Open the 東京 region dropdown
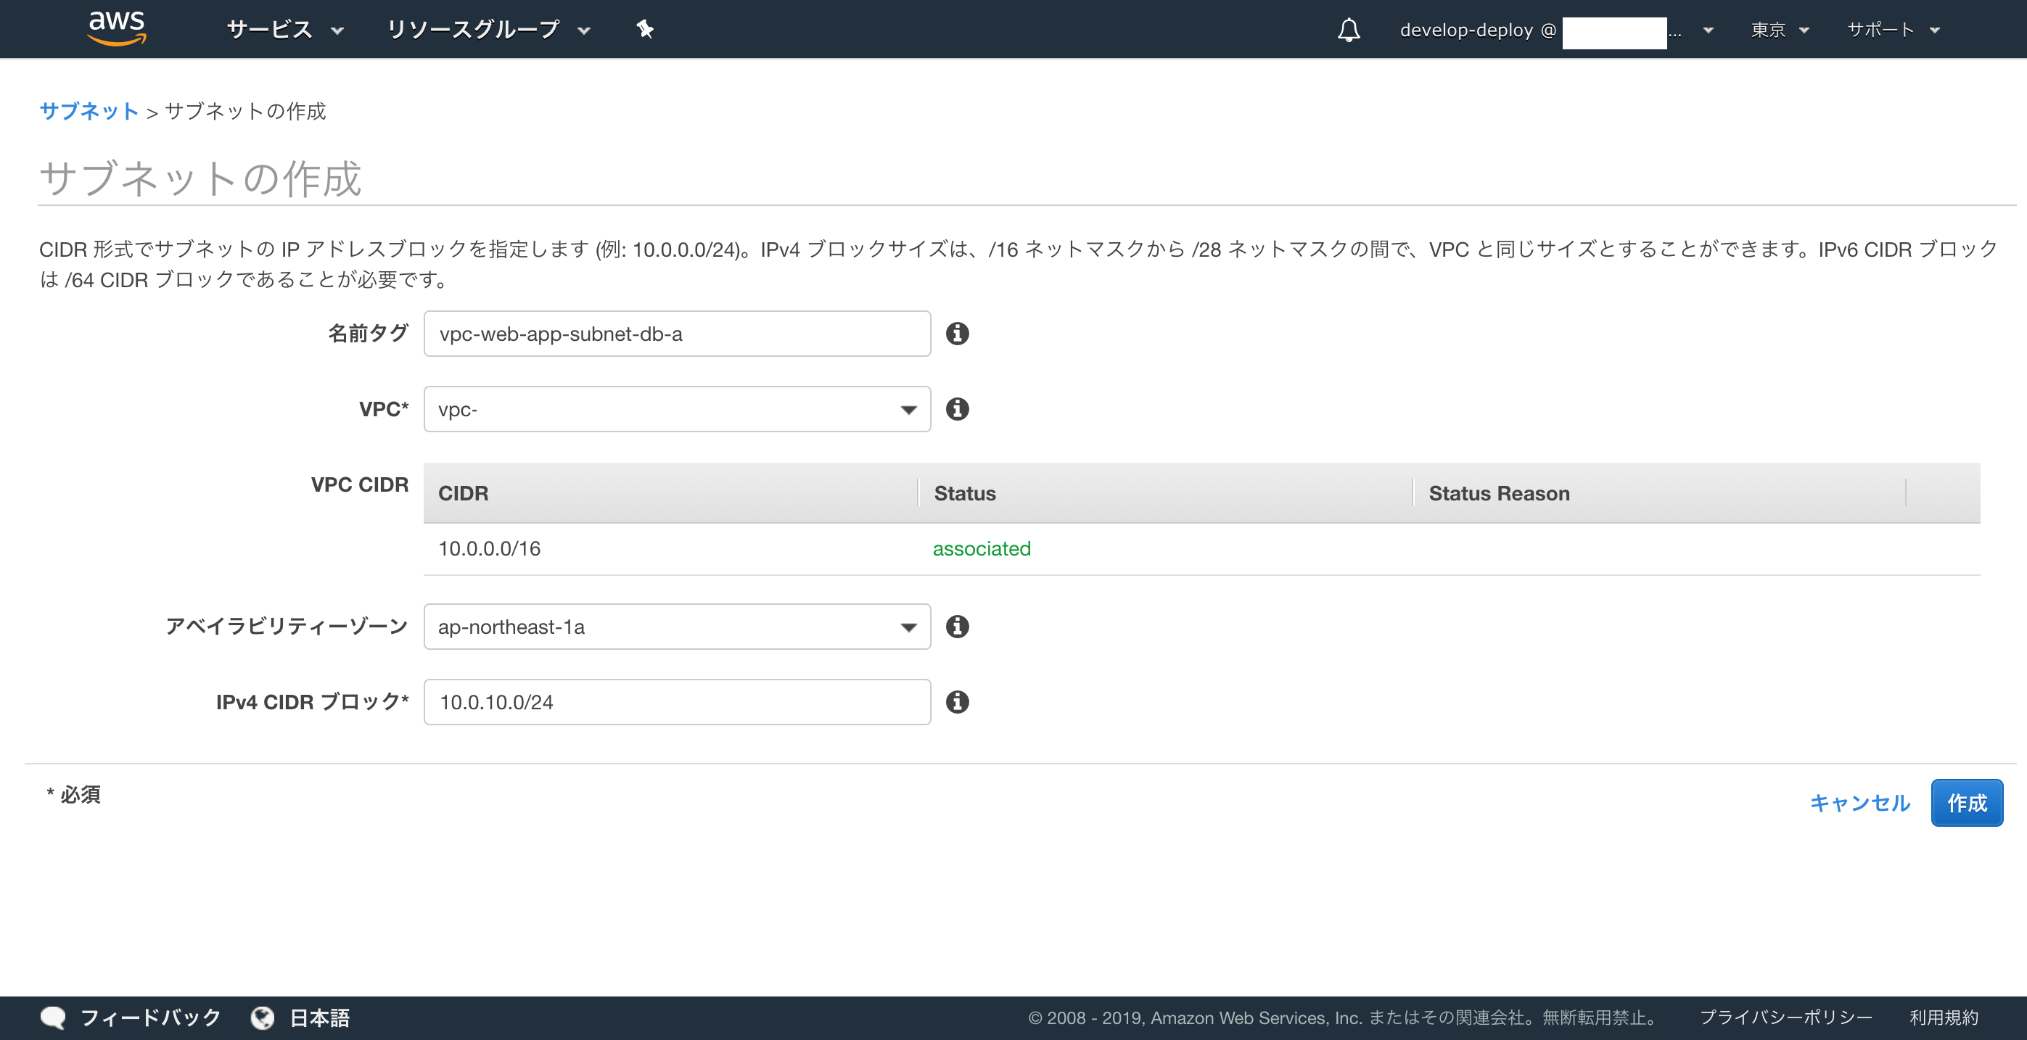 click(1779, 30)
